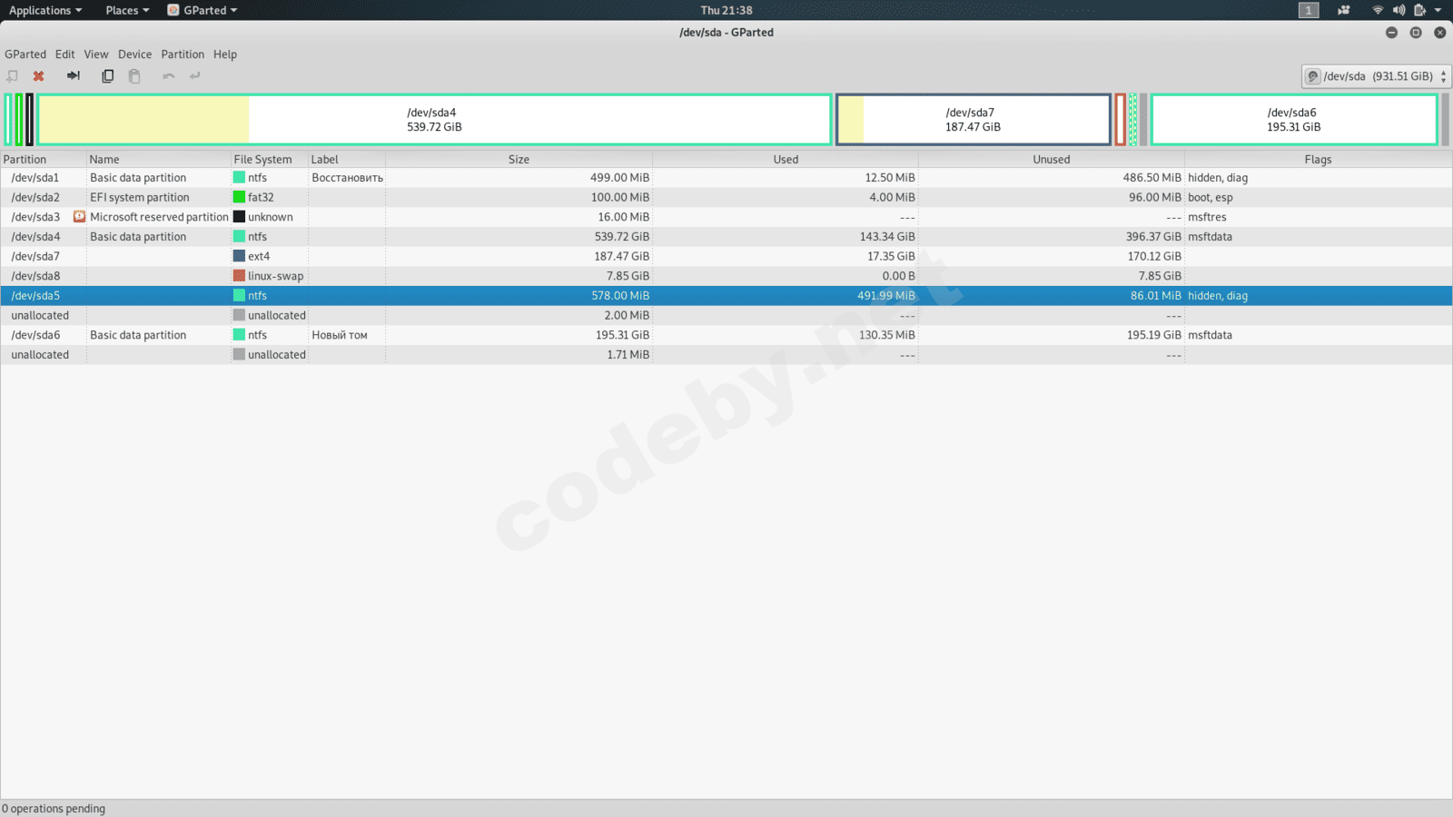Click the '0 operations pending' status text
1453x817 pixels.
pos(54,809)
